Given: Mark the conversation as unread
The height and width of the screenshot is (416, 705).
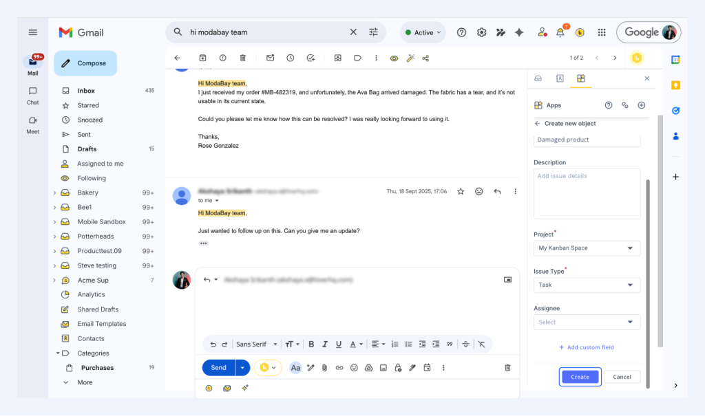Looking at the screenshot, I should (x=270, y=58).
